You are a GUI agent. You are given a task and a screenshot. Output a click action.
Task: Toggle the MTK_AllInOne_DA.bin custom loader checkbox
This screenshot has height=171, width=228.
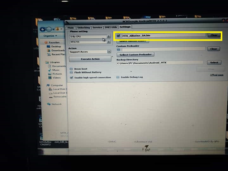[x=118, y=36]
